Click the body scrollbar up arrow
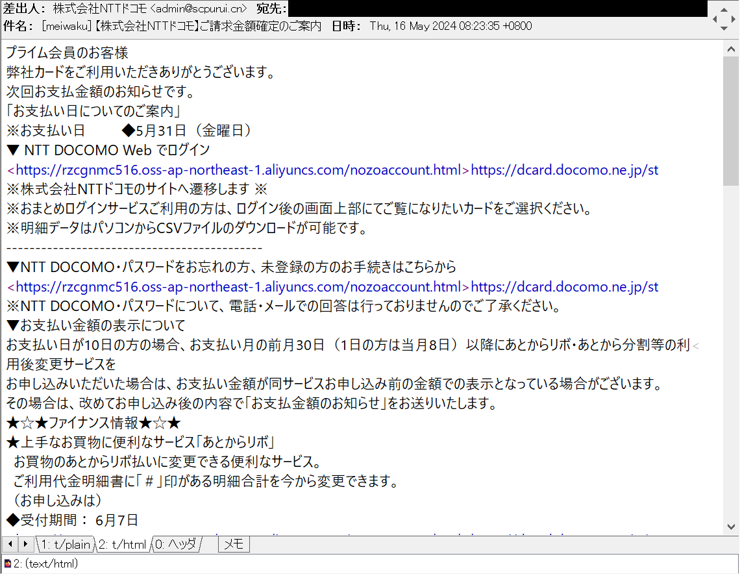The image size is (740, 574). [x=730, y=49]
